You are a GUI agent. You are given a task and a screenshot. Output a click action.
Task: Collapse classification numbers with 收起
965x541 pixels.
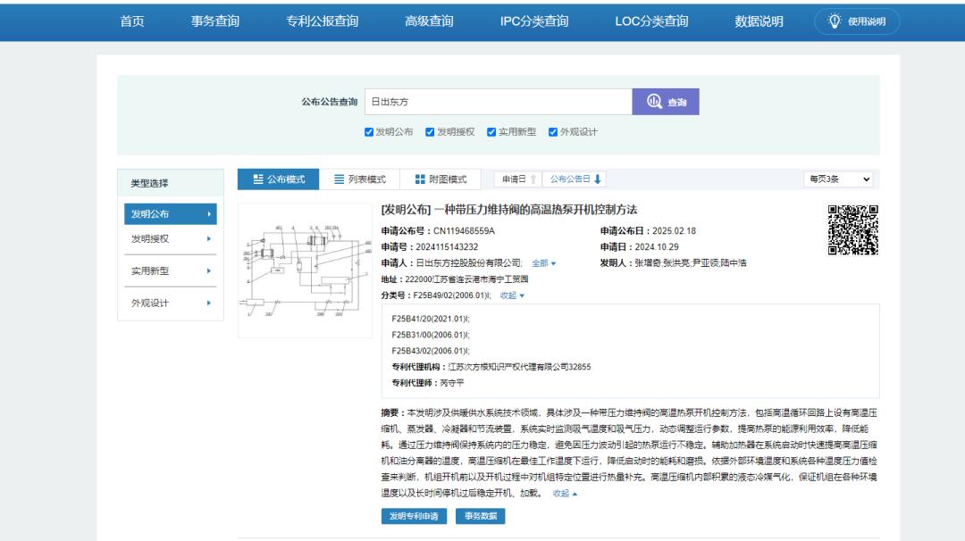click(x=512, y=295)
